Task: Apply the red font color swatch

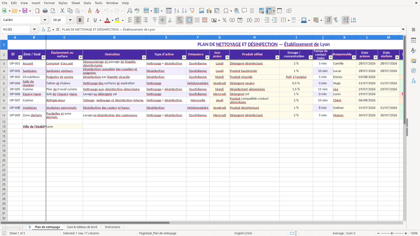Action: click(x=107, y=20)
